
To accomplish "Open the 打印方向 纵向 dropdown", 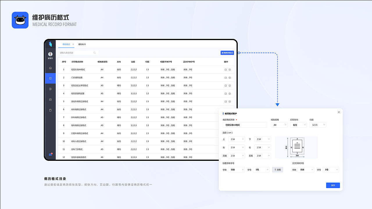I will (298, 125).
